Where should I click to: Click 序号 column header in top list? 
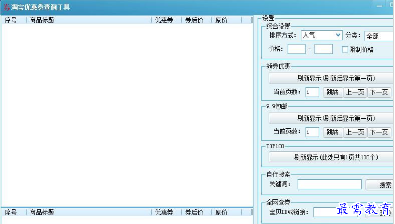coord(14,20)
